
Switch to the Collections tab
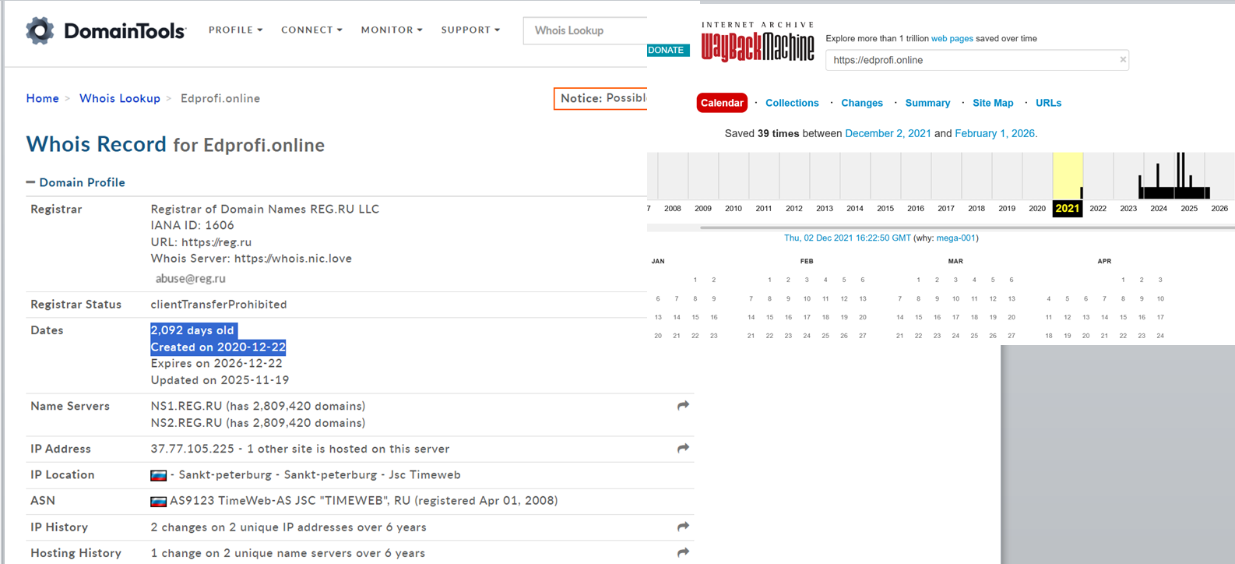coord(792,103)
